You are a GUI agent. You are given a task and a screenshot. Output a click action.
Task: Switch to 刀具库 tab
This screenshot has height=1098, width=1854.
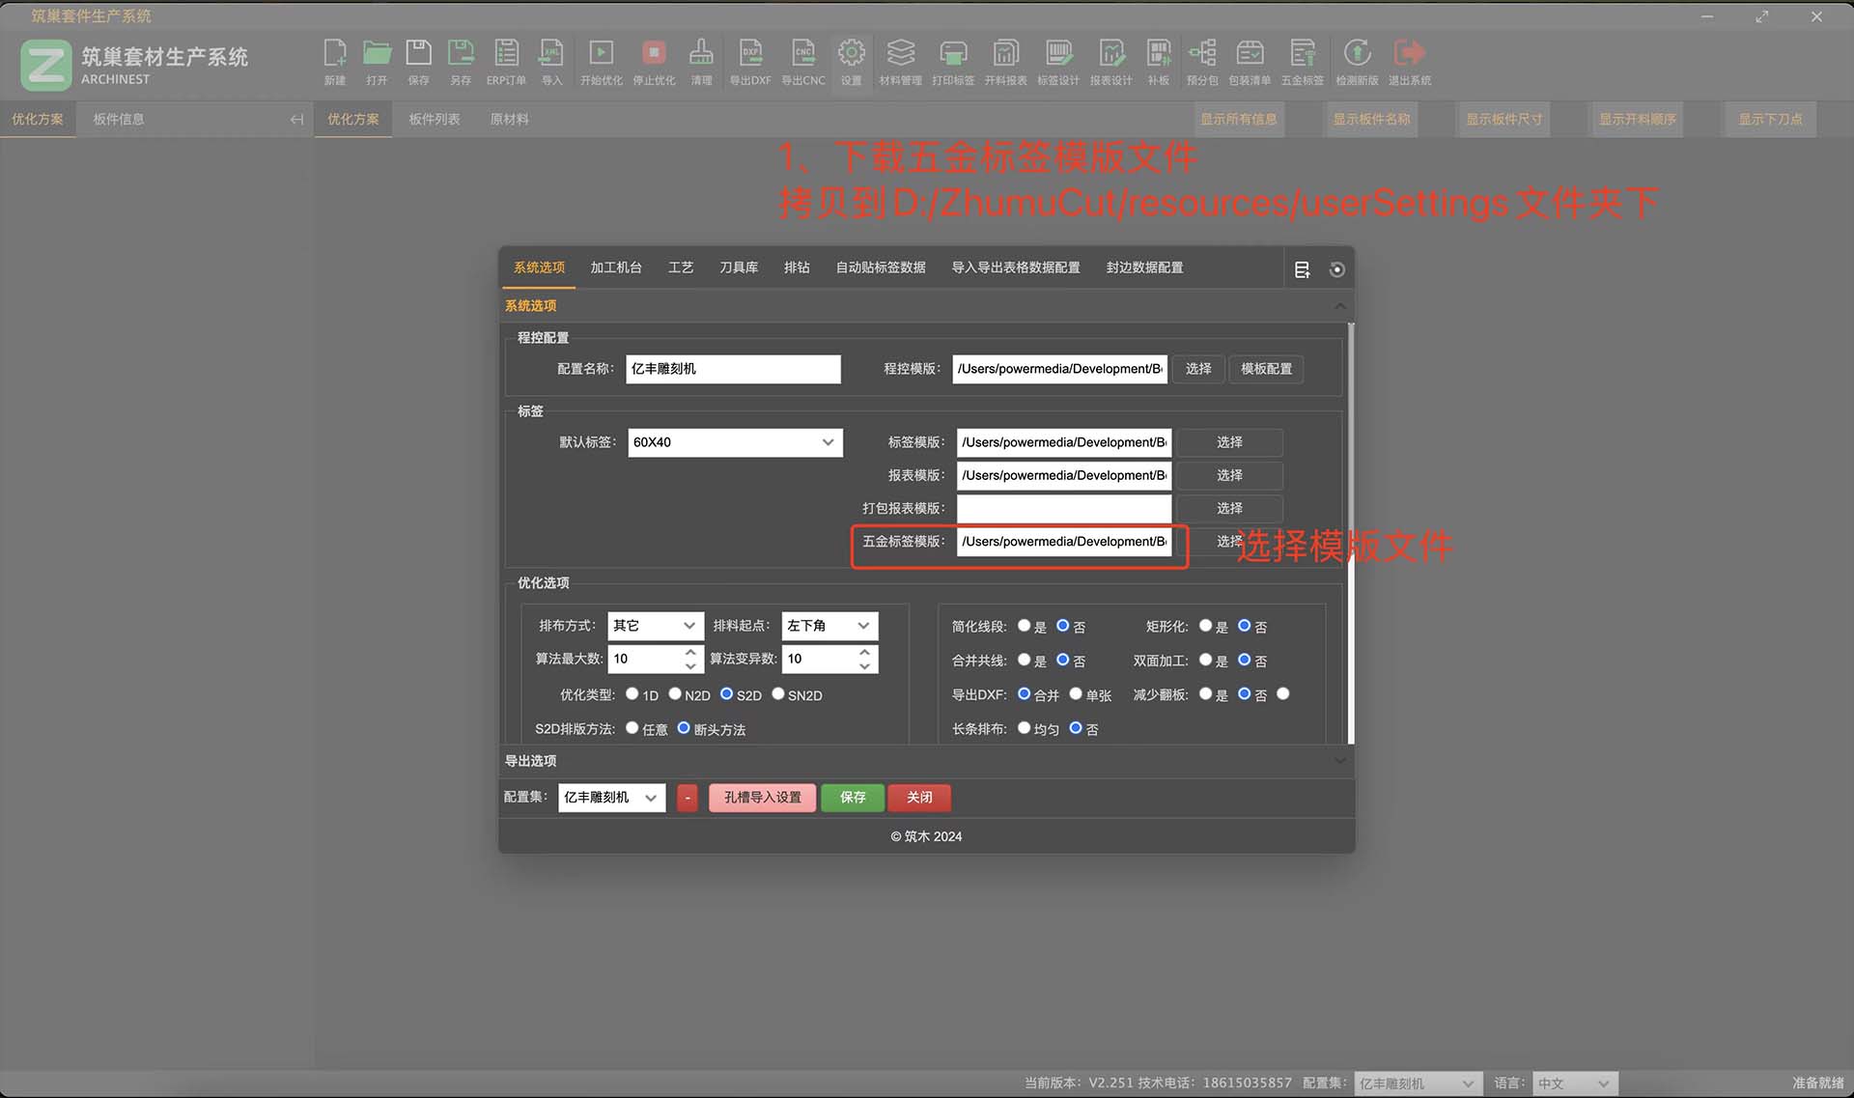point(739,267)
